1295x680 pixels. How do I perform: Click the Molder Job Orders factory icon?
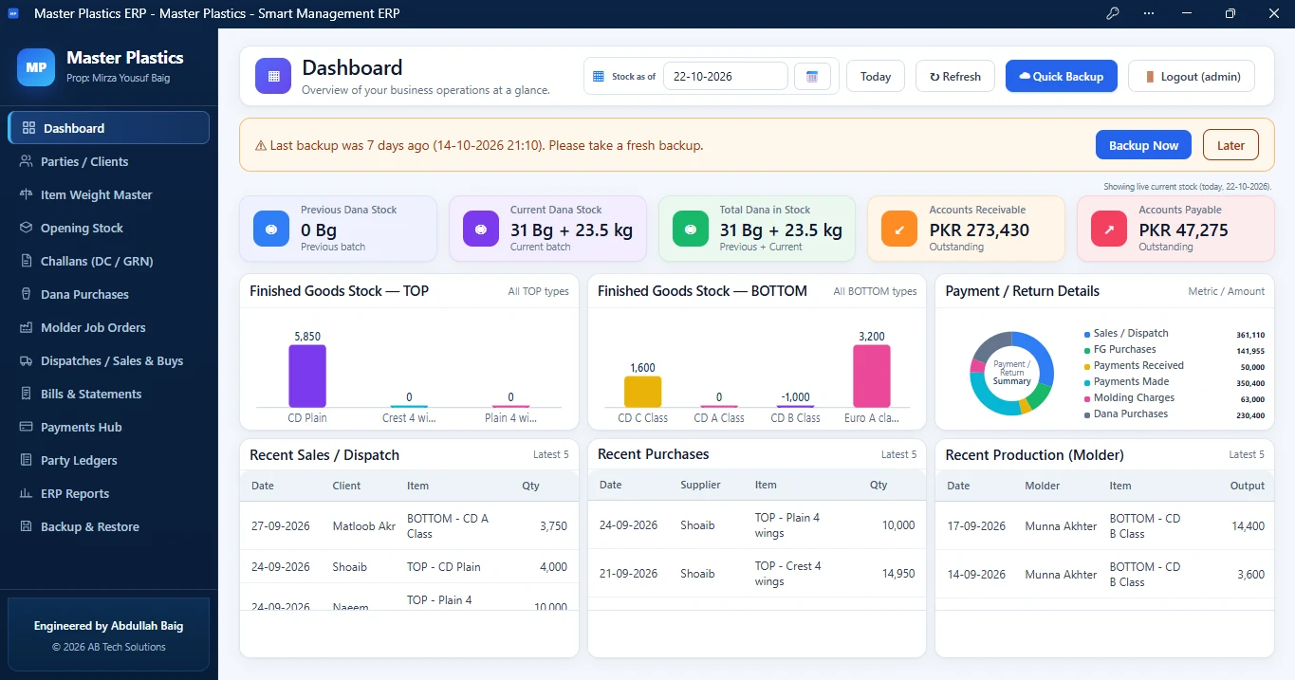pos(26,327)
